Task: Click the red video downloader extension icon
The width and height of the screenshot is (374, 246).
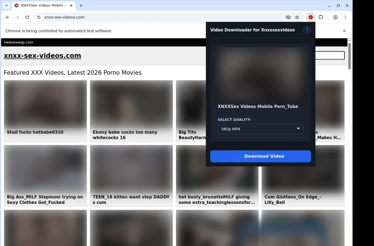Action: (x=311, y=17)
